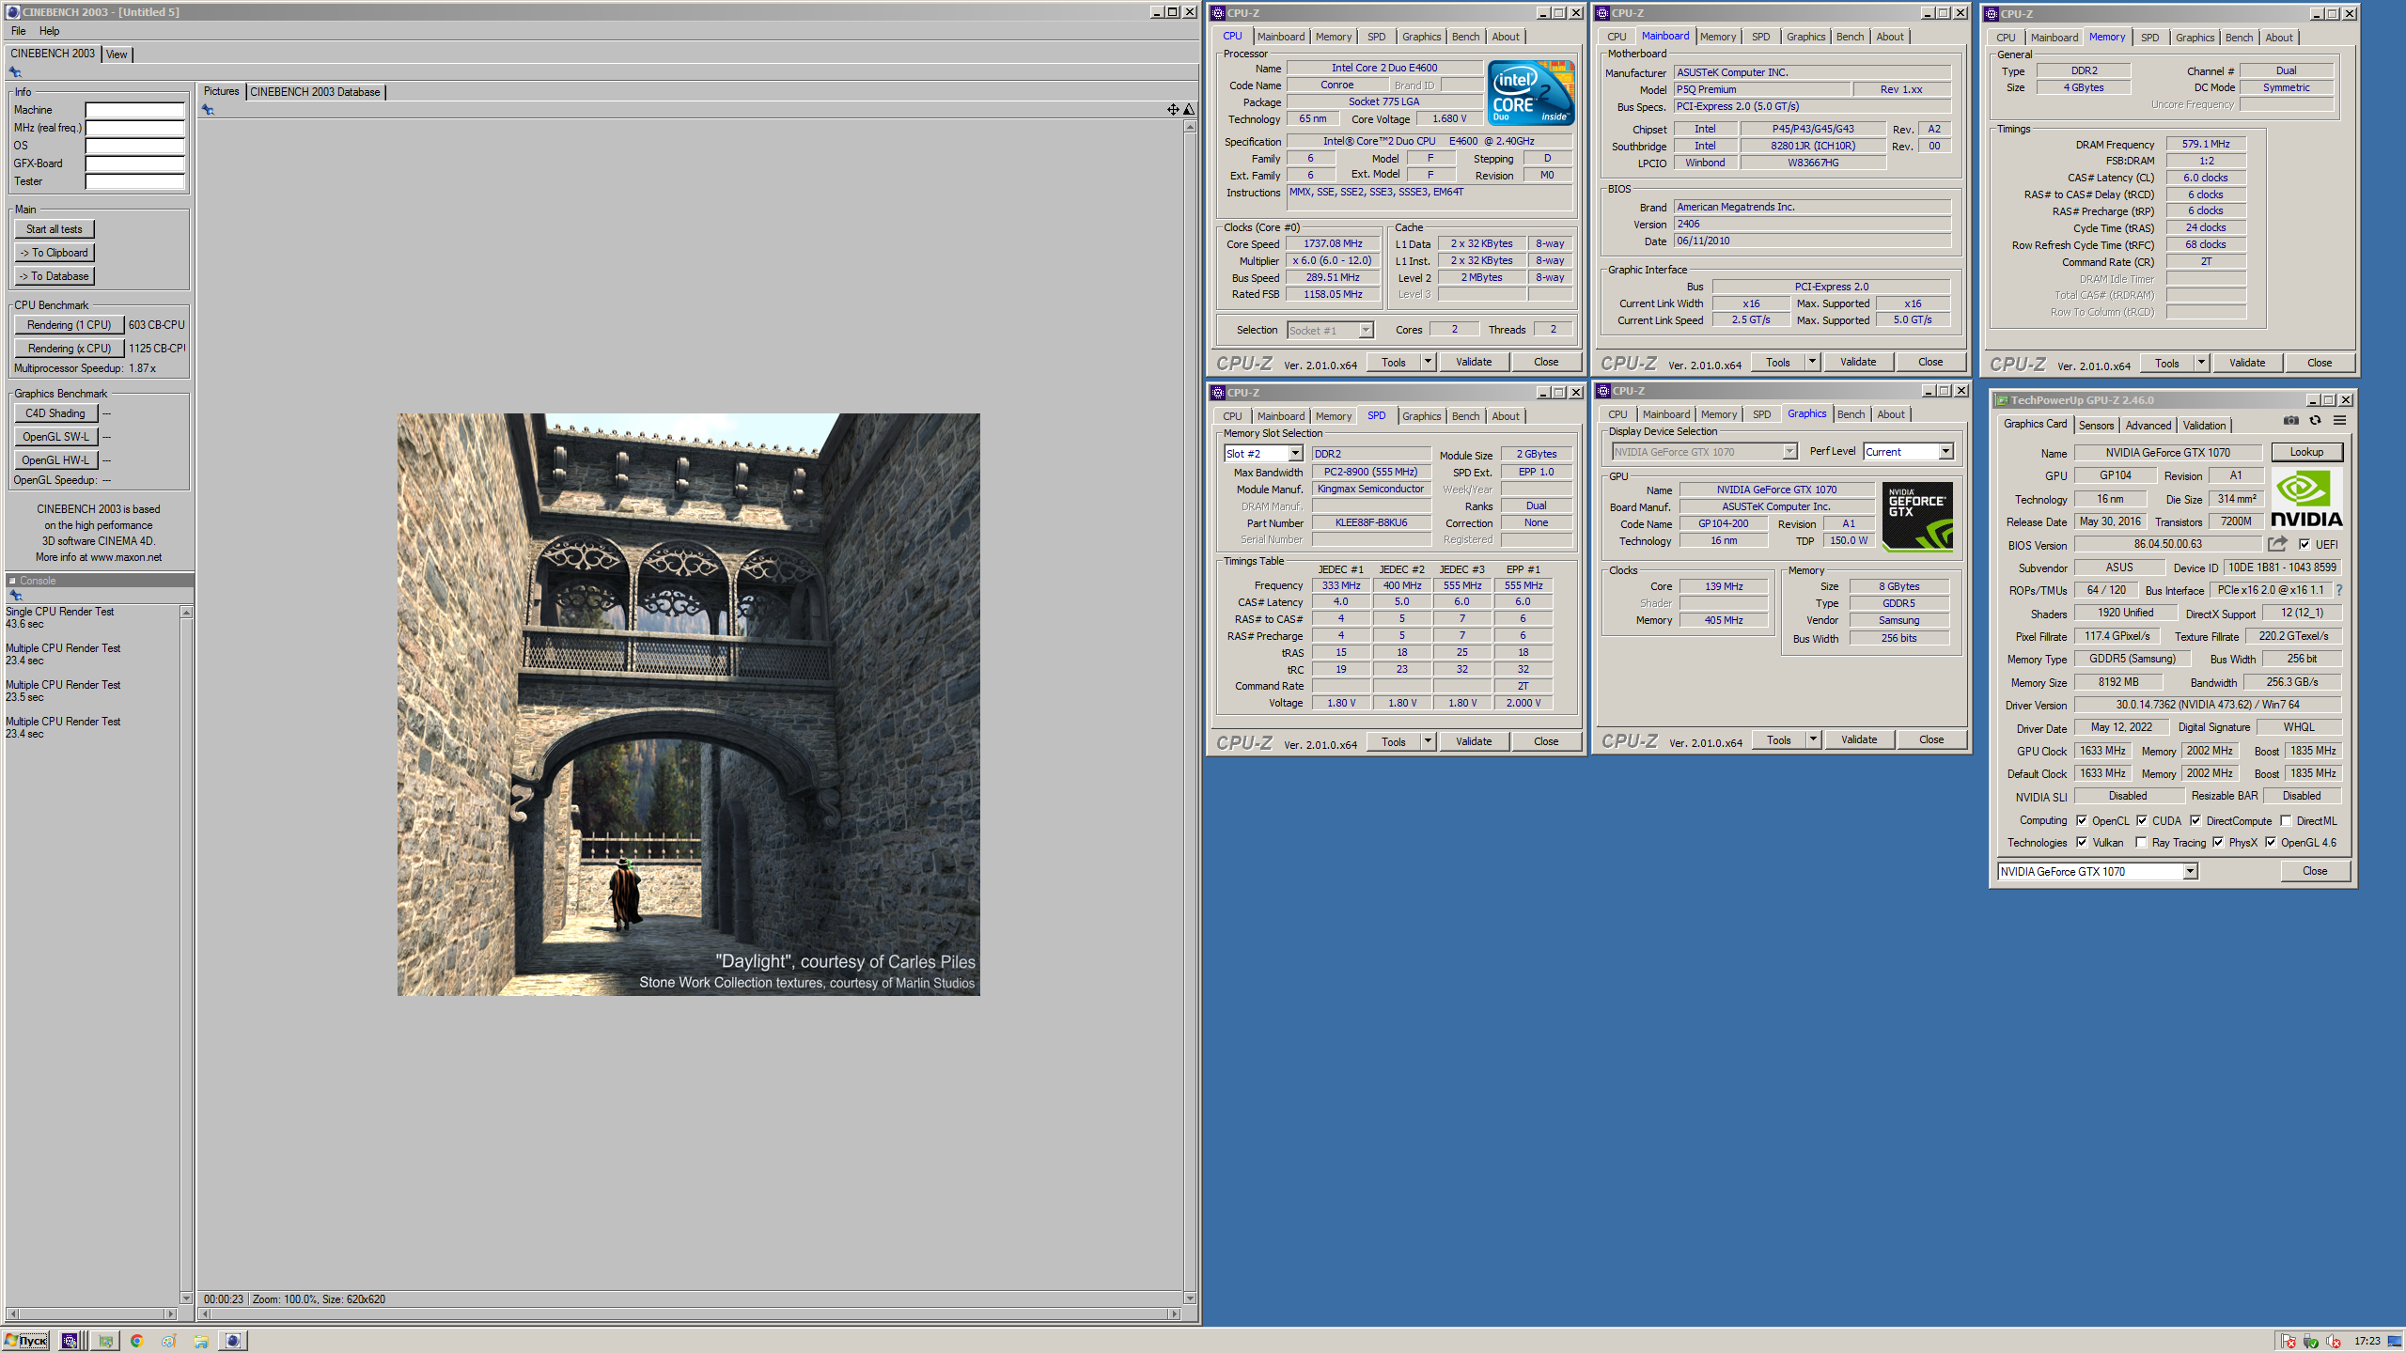Toggle the PhysX checkbox
The height and width of the screenshot is (1353, 2406).
pyautogui.click(x=2218, y=843)
